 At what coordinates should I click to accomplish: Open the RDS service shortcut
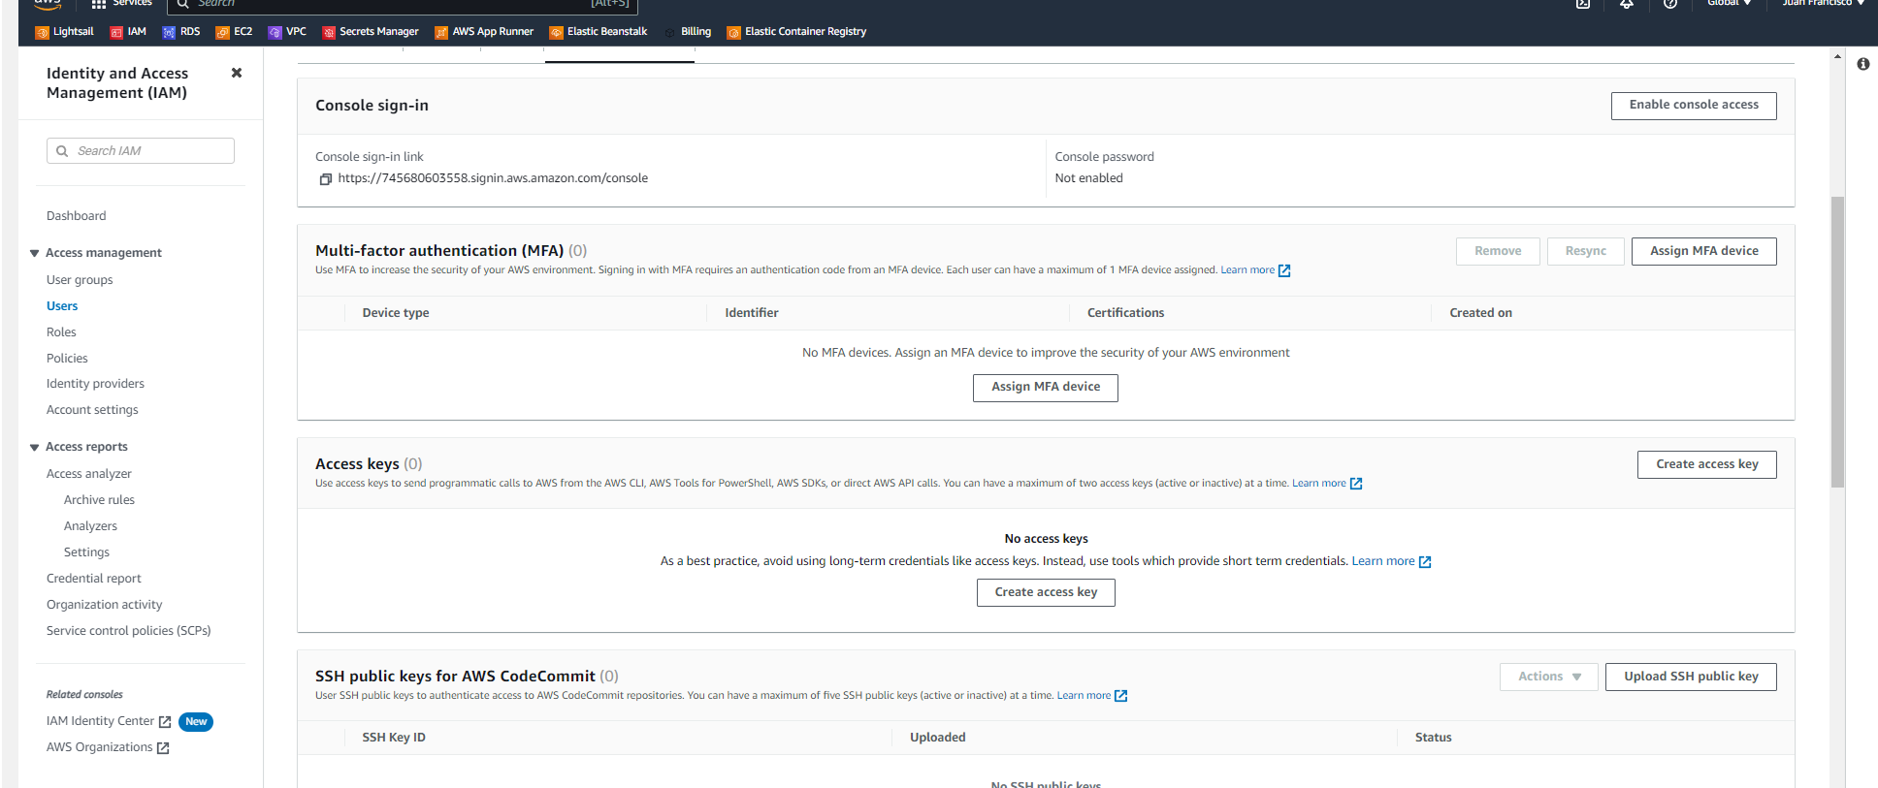pos(181,32)
